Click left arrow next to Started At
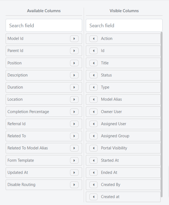The height and width of the screenshot is (205, 169). coord(94,160)
